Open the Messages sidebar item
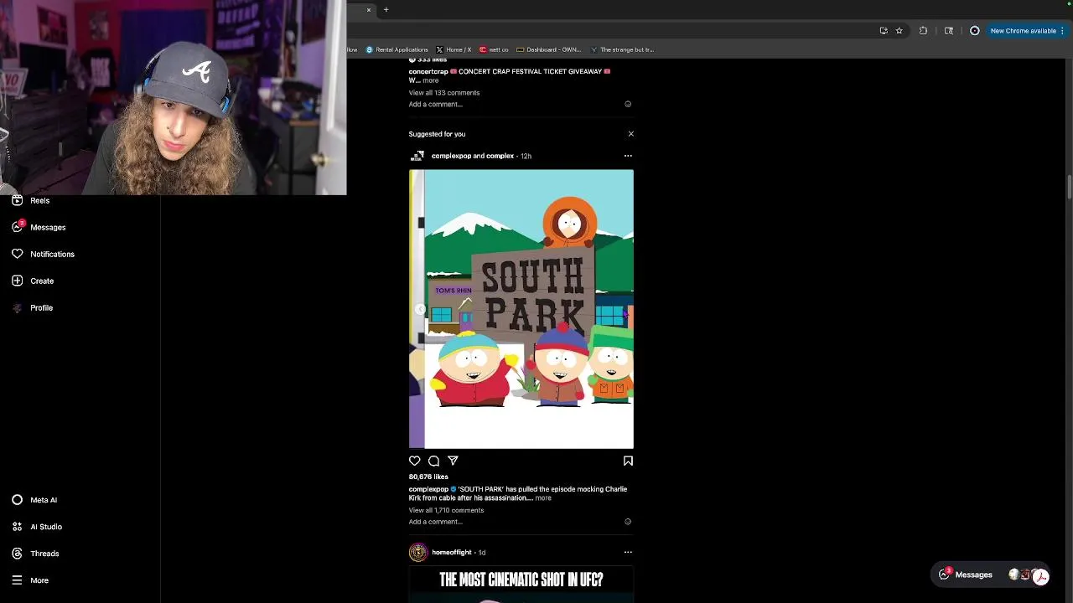The height and width of the screenshot is (603, 1073). click(x=39, y=227)
